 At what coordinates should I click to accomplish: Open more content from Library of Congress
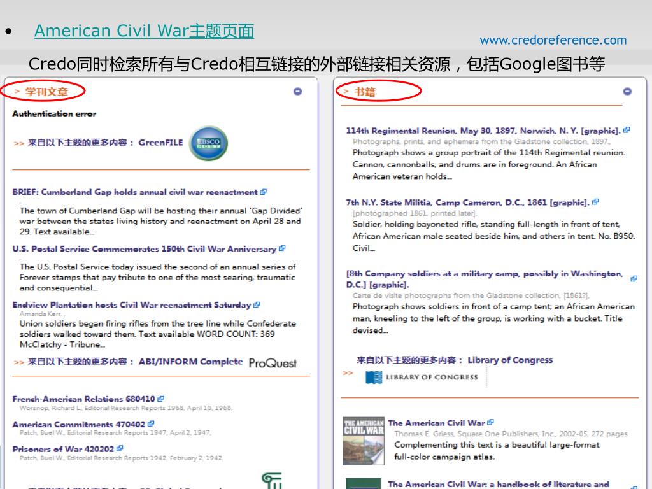coord(455,360)
